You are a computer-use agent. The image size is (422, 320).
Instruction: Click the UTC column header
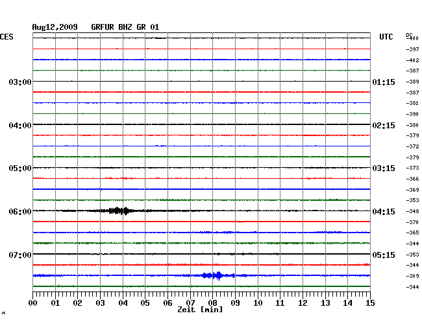[386, 37]
